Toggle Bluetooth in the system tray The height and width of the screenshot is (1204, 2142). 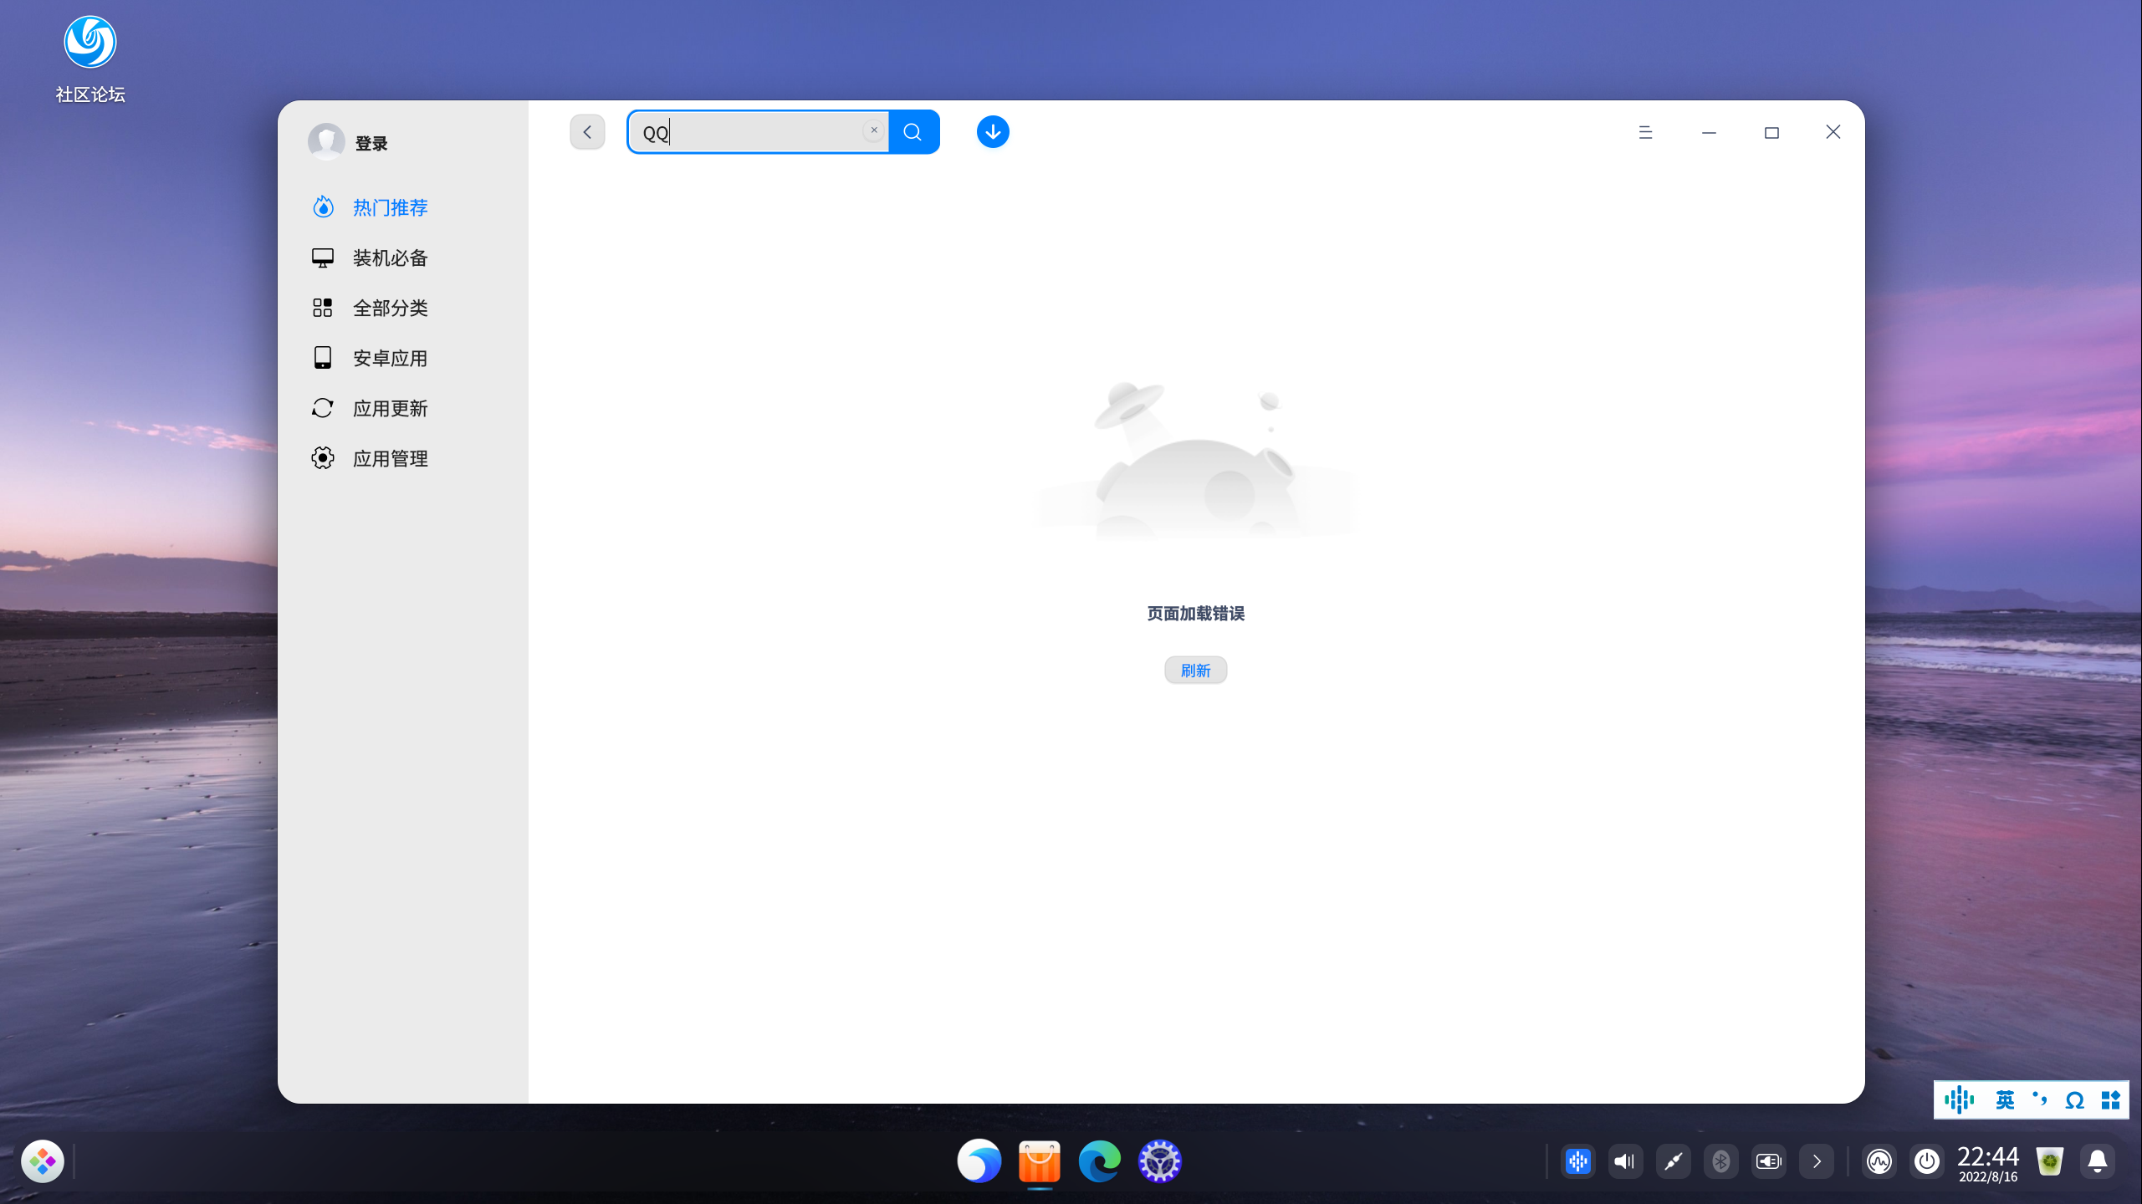tap(1720, 1161)
